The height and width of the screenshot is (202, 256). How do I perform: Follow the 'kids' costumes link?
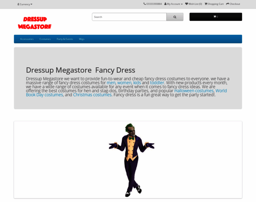137,83
